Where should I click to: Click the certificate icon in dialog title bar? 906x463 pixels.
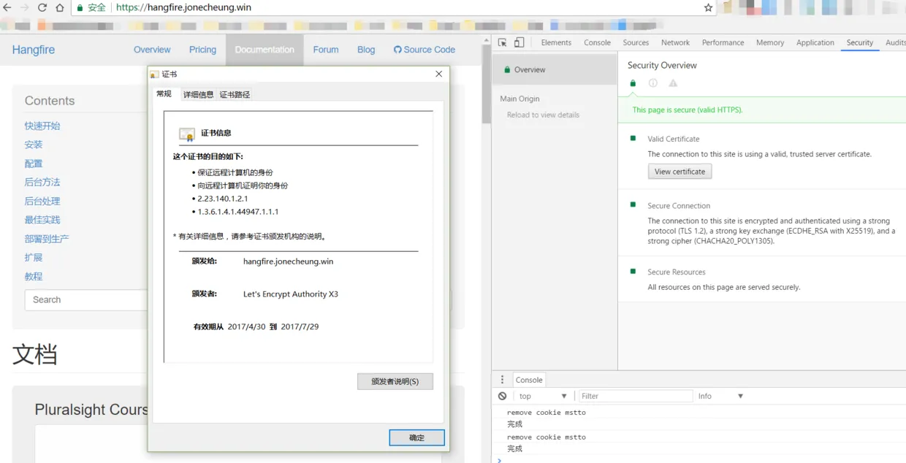[154, 74]
